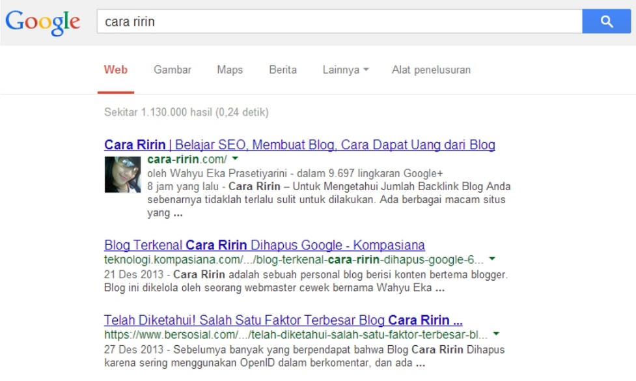Click the 8 jam yang lalu snippet text
636x381 pixels.
[182, 187]
